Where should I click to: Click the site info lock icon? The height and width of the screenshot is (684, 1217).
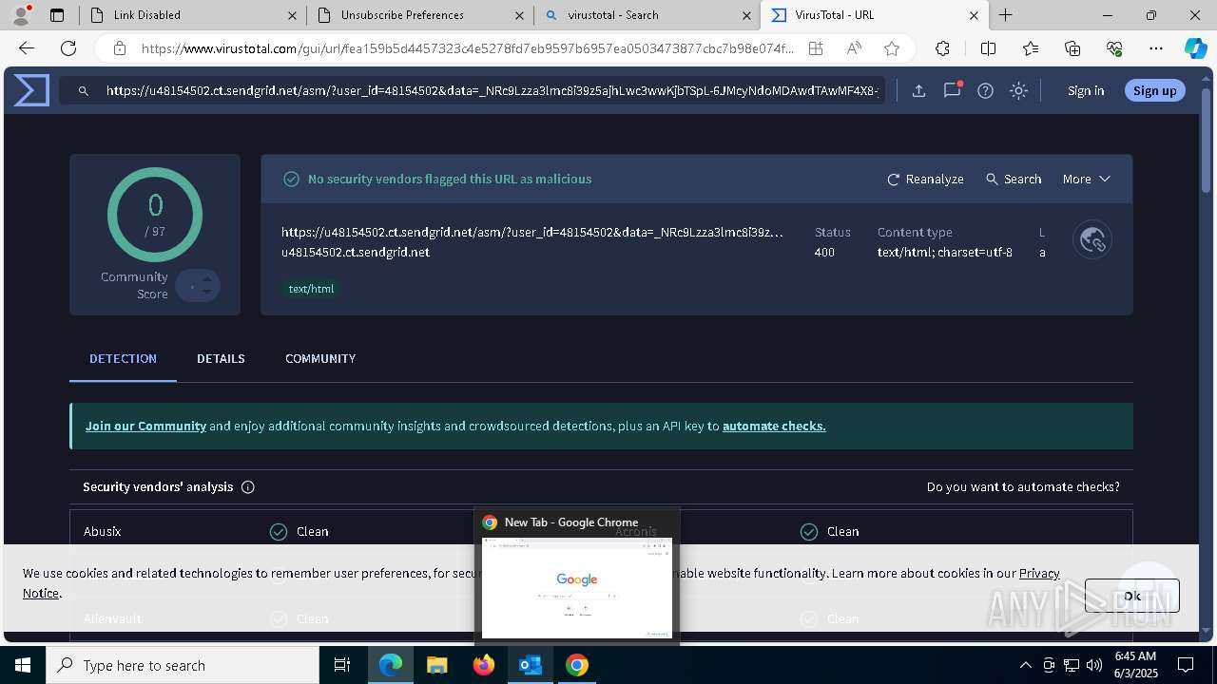pyautogui.click(x=119, y=48)
